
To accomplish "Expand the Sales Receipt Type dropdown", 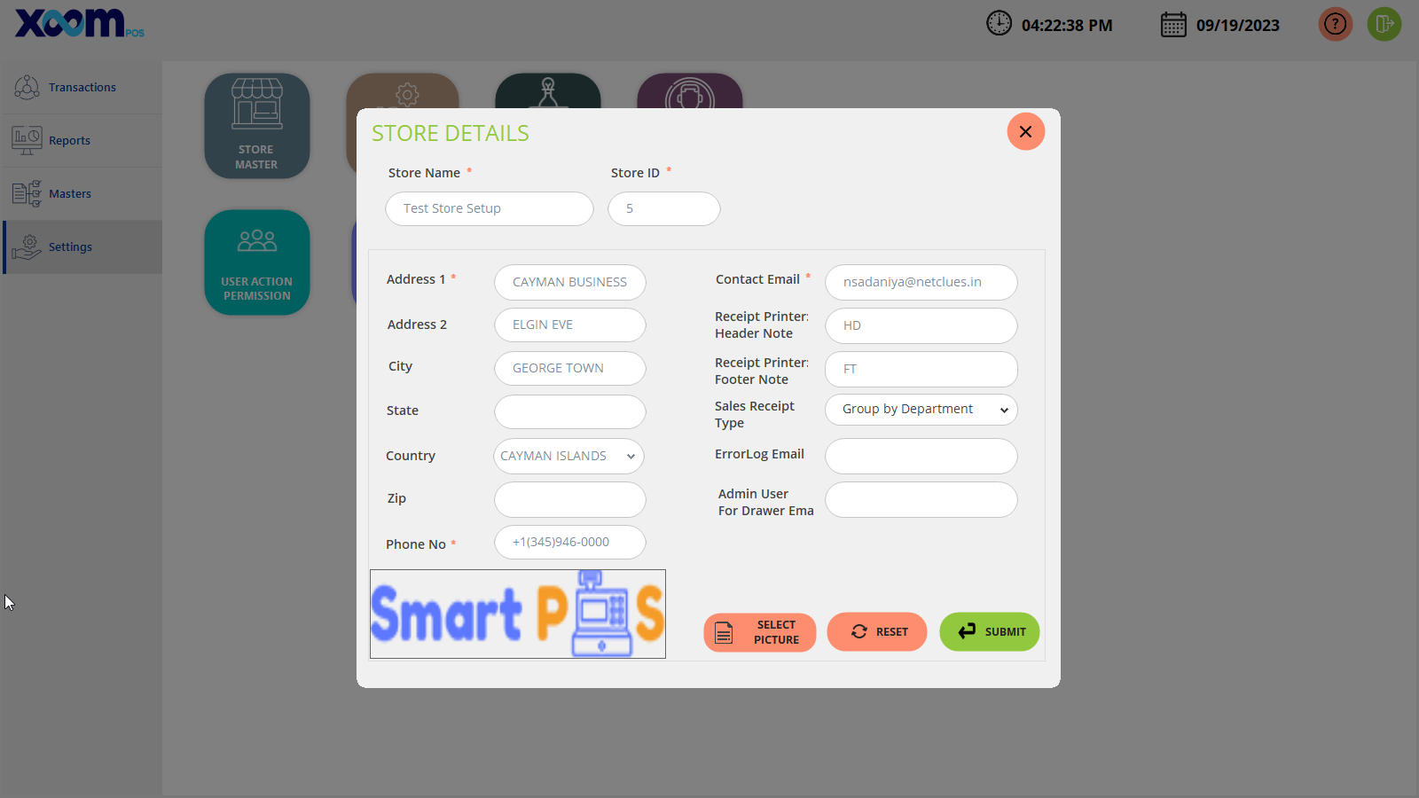I will (921, 410).
